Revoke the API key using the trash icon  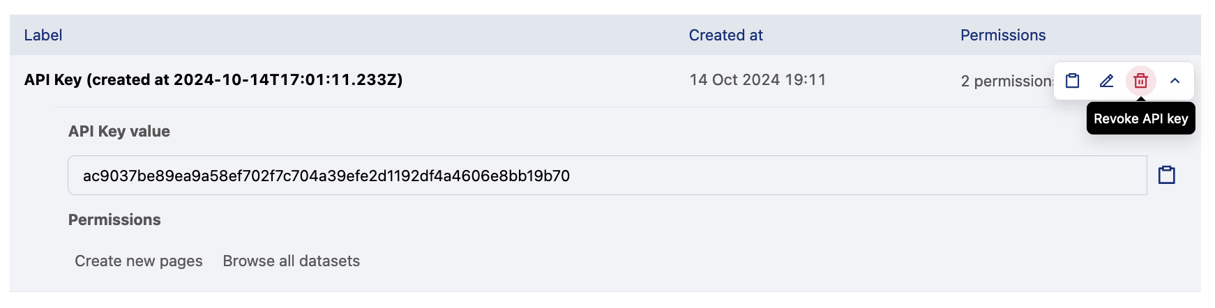click(1141, 81)
